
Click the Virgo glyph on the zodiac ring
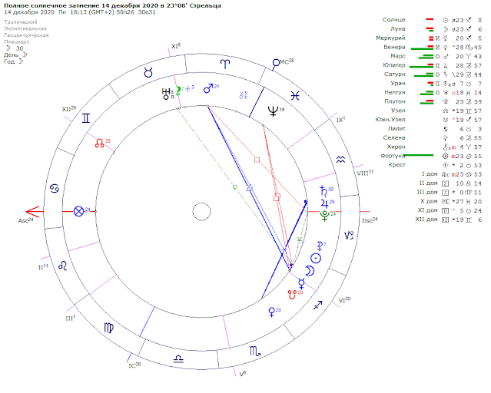click(x=108, y=328)
